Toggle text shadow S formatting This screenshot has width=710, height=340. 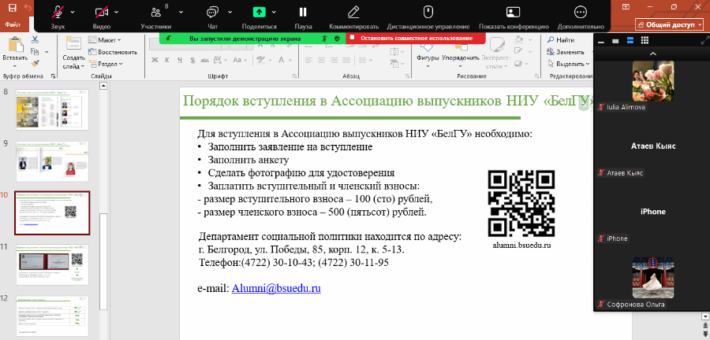(x=192, y=60)
